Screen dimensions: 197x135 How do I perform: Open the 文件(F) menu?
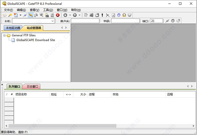tap(8, 10)
